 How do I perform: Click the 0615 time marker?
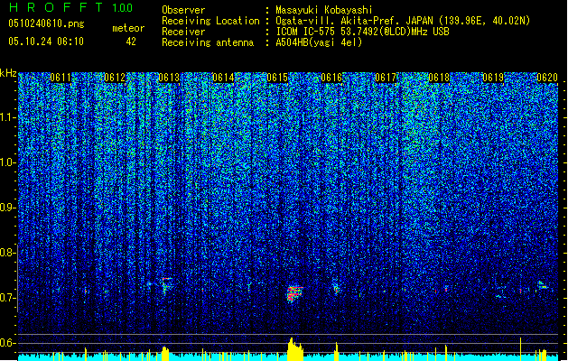point(277,78)
